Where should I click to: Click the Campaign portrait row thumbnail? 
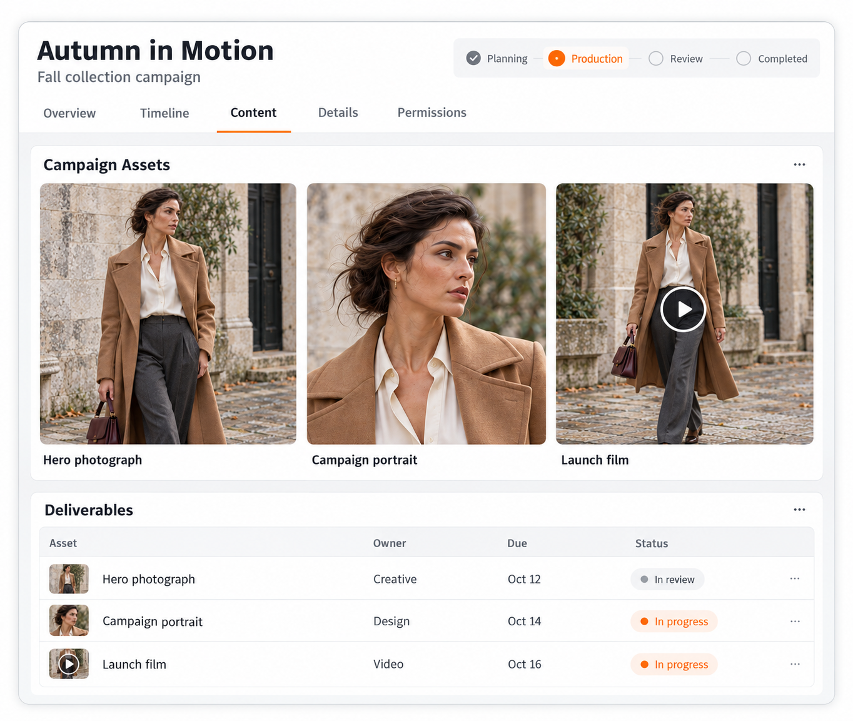click(x=69, y=620)
